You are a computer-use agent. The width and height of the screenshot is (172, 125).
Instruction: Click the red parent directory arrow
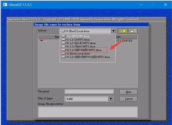click(42, 41)
